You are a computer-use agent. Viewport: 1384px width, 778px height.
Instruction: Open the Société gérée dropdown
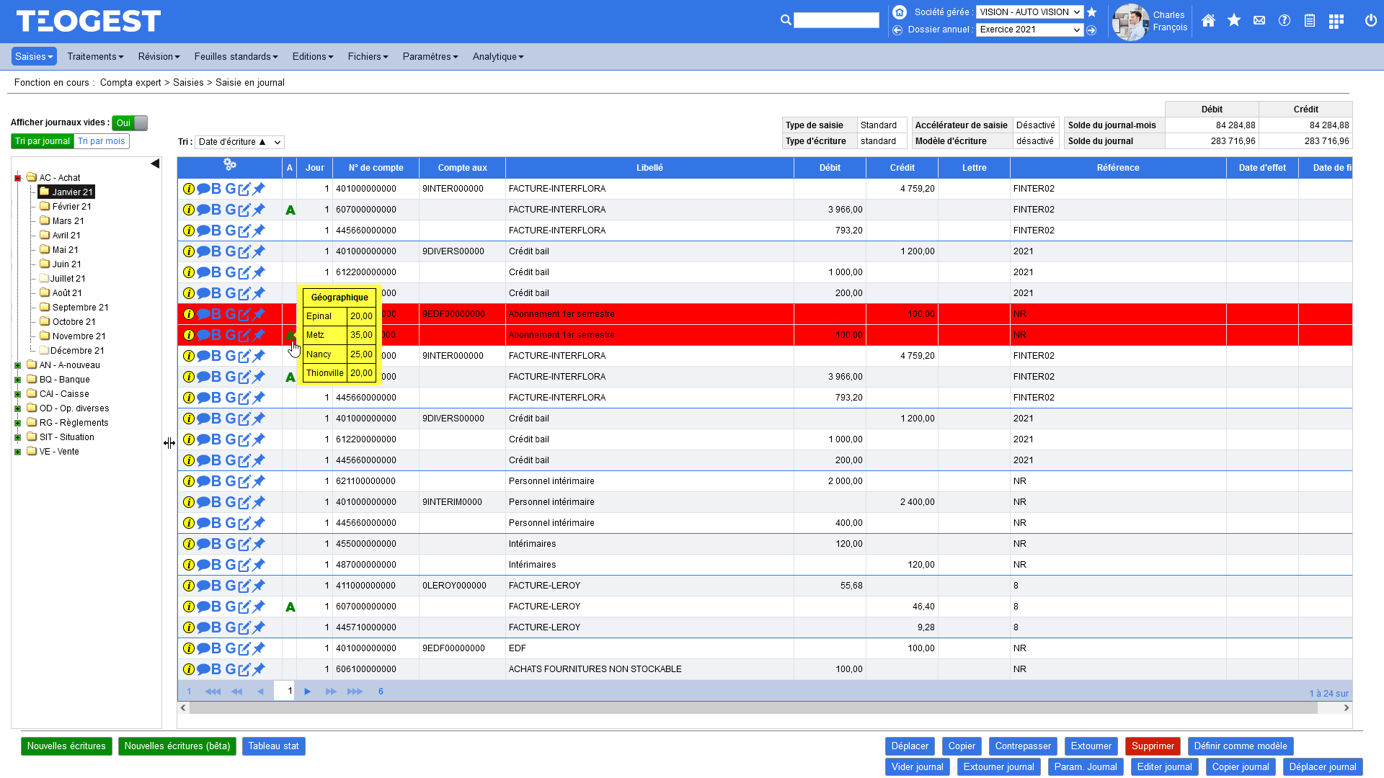click(1029, 12)
